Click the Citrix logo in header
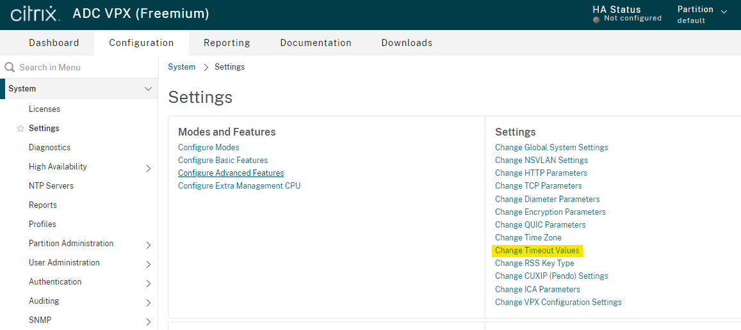This screenshot has width=741, height=330. coord(35,14)
